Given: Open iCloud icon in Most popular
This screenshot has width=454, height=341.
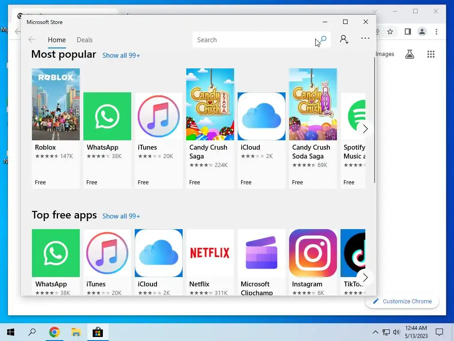Looking at the screenshot, I should [262, 116].
